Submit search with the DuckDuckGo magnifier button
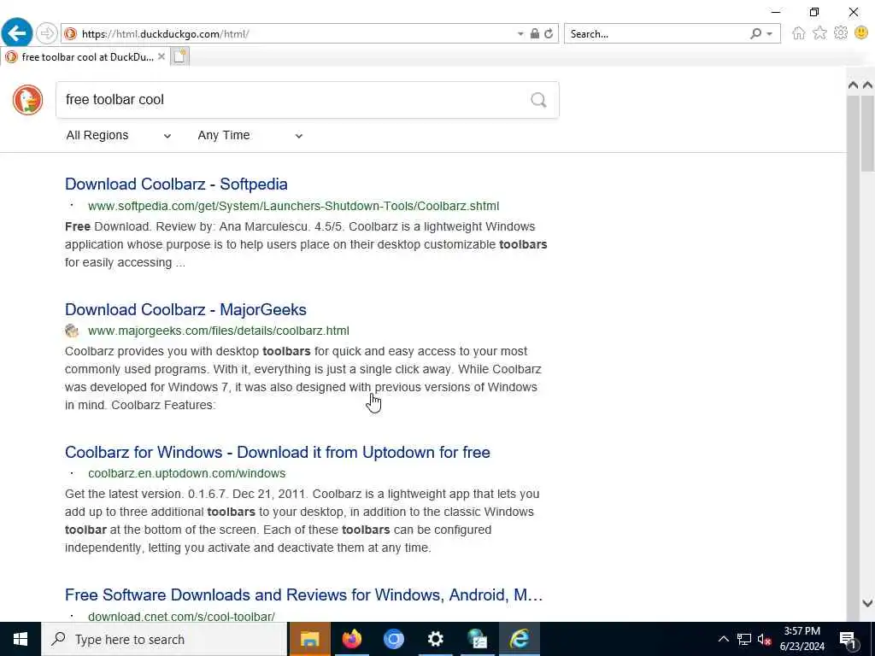The width and height of the screenshot is (875, 656). pos(538,100)
